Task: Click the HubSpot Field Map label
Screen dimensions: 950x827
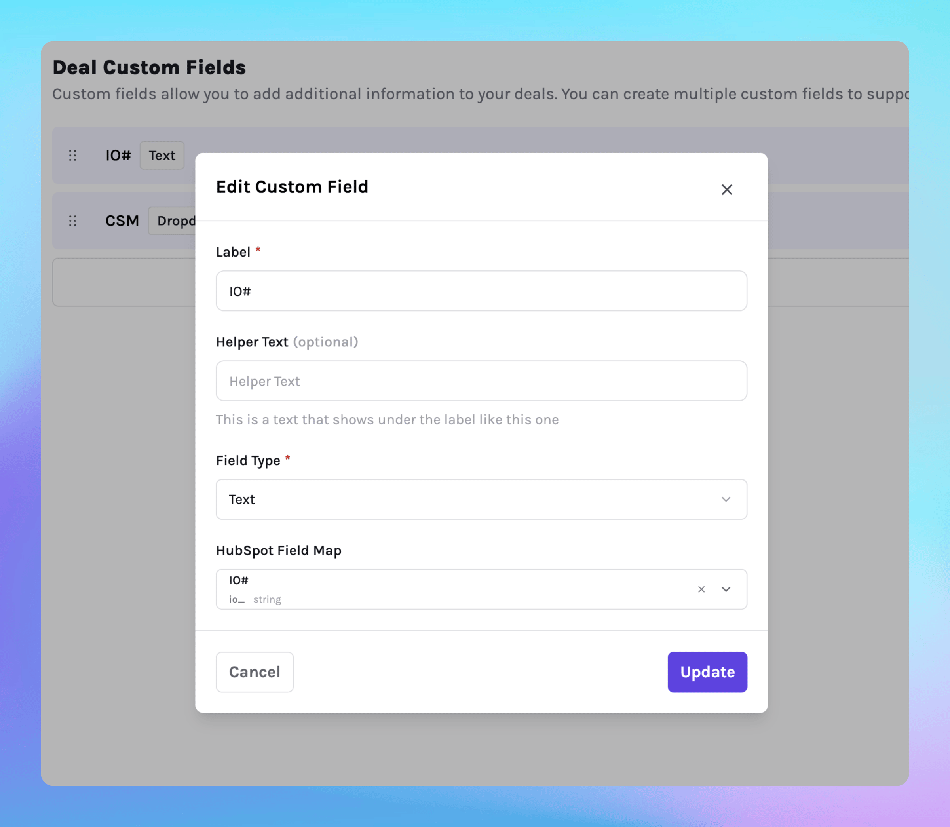Action: click(279, 551)
